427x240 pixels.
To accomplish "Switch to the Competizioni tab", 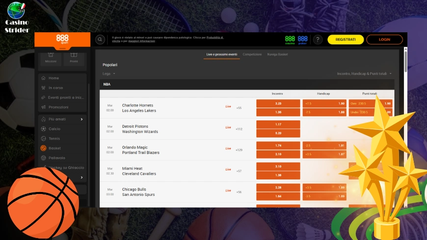I will click(x=252, y=54).
